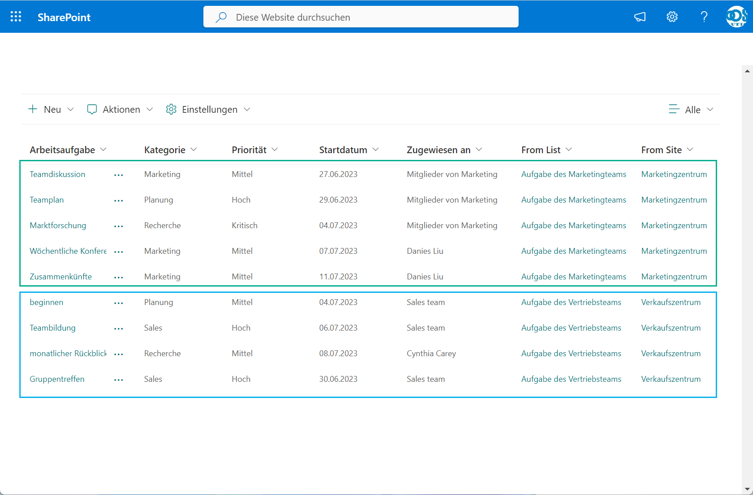Open ellipsis menu for Gruppentreffen
Viewport: 753px width, 495px height.
tap(119, 380)
